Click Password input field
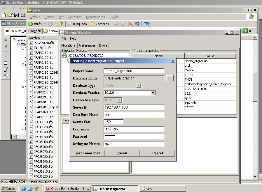Viewport: 262px width, 193px height. coord(134,137)
